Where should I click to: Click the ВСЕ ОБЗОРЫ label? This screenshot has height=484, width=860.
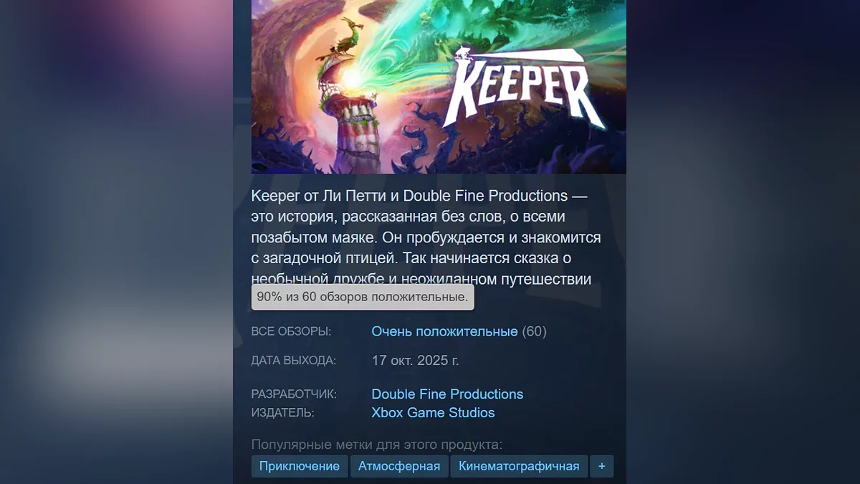point(291,331)
